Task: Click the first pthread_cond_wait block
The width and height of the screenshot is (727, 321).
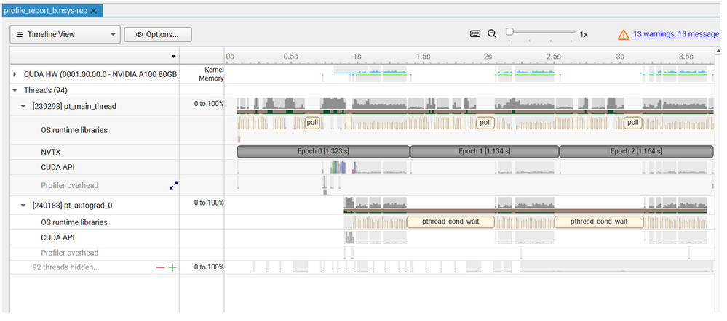Action: click(450, 222)
